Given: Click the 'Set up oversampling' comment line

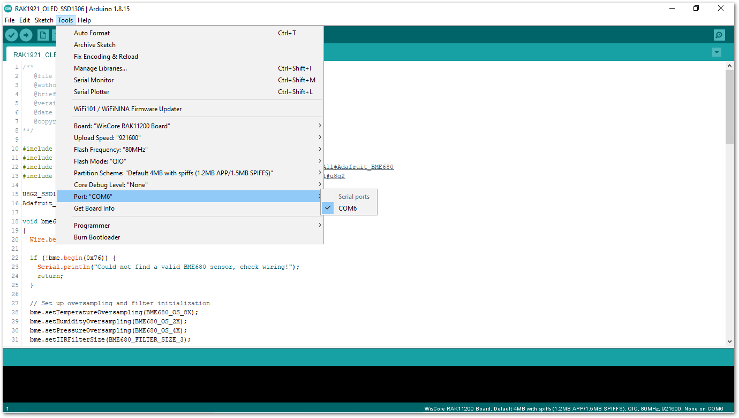Looking at the screenshot, I should [x=120, y=303].
